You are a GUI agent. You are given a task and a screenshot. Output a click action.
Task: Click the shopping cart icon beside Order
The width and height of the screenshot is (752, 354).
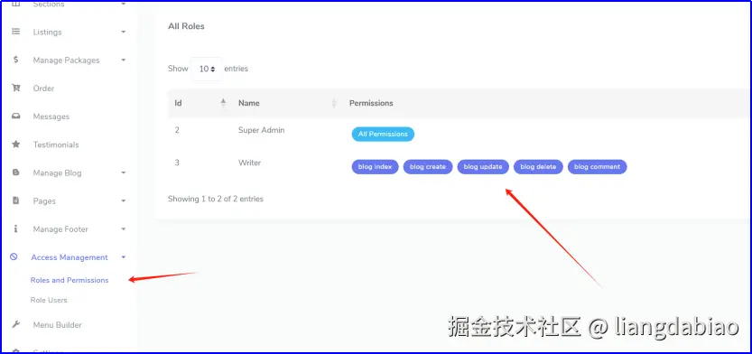pyautogui.click(x=16, y=88)
